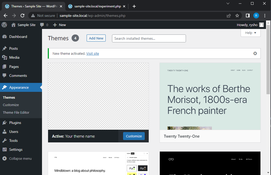Click the Plugins plug icon
The image size is (271, 175).
(4, 123)
